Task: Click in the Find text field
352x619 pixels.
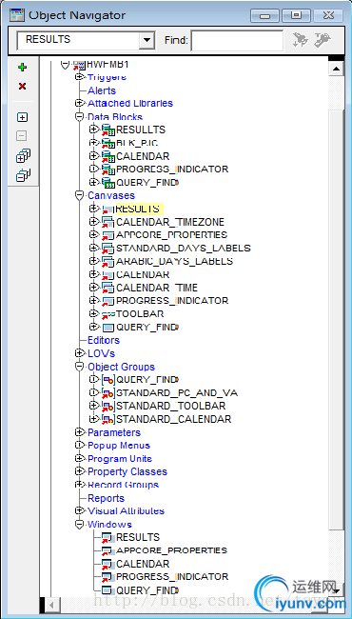Action: coord(237,40)
